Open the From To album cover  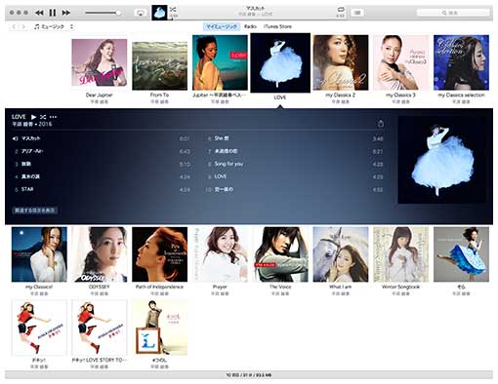tap(159, 66)
